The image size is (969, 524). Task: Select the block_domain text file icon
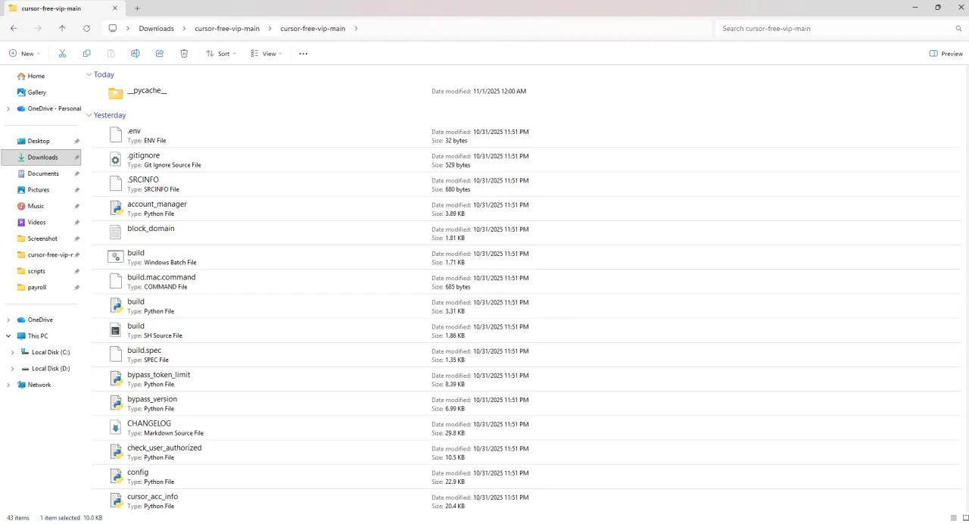[115, 232]
